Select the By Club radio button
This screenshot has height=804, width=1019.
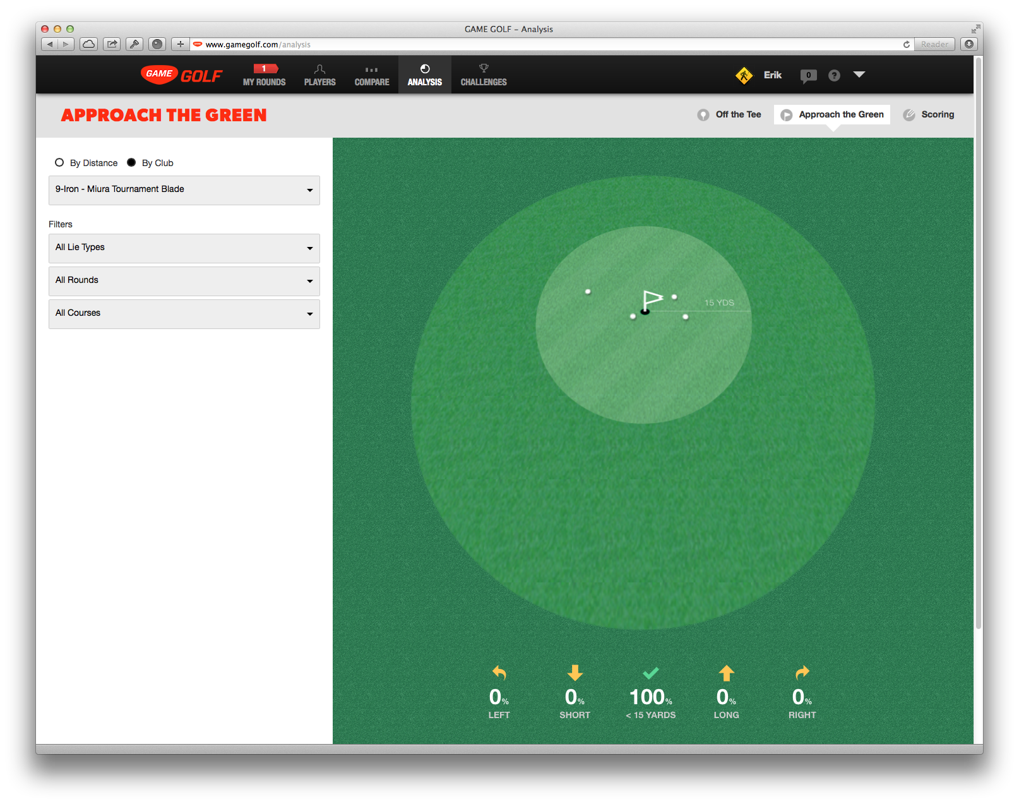(131, 162)
